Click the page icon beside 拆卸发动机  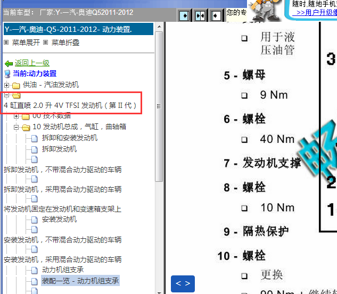pyautogui.click(x=35, y=149)
